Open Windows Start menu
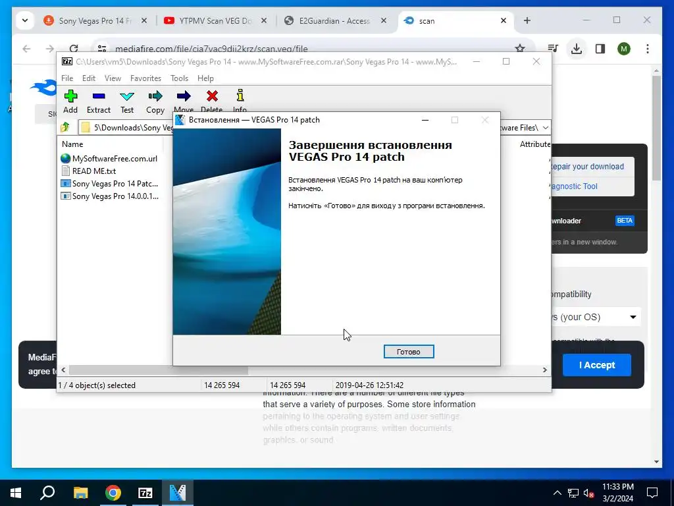The height and width of the screenshot is (506, 674). (x=16, y=493)
